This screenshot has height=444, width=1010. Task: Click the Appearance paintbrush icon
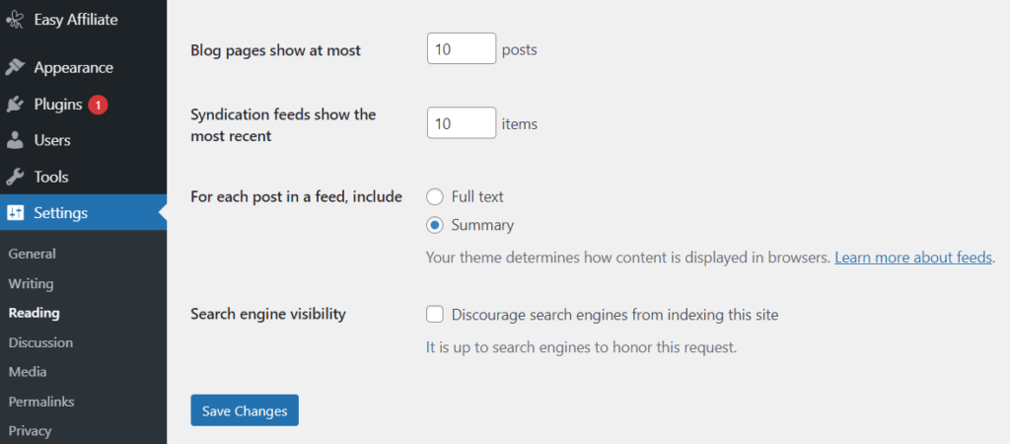pos(14,68)
